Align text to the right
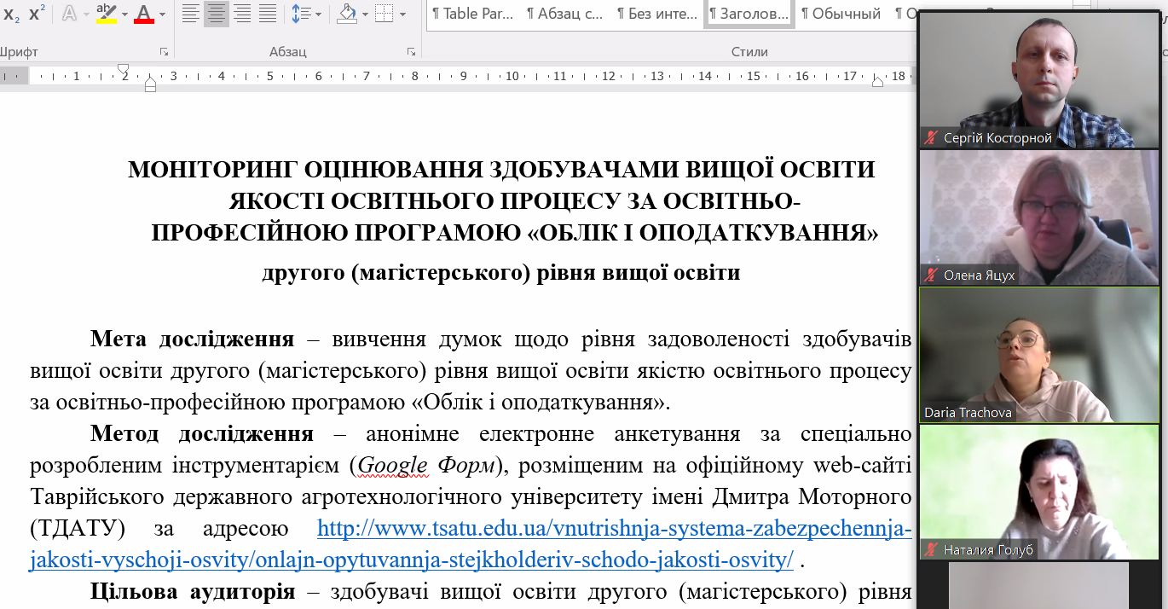 (x=242, y=14)
